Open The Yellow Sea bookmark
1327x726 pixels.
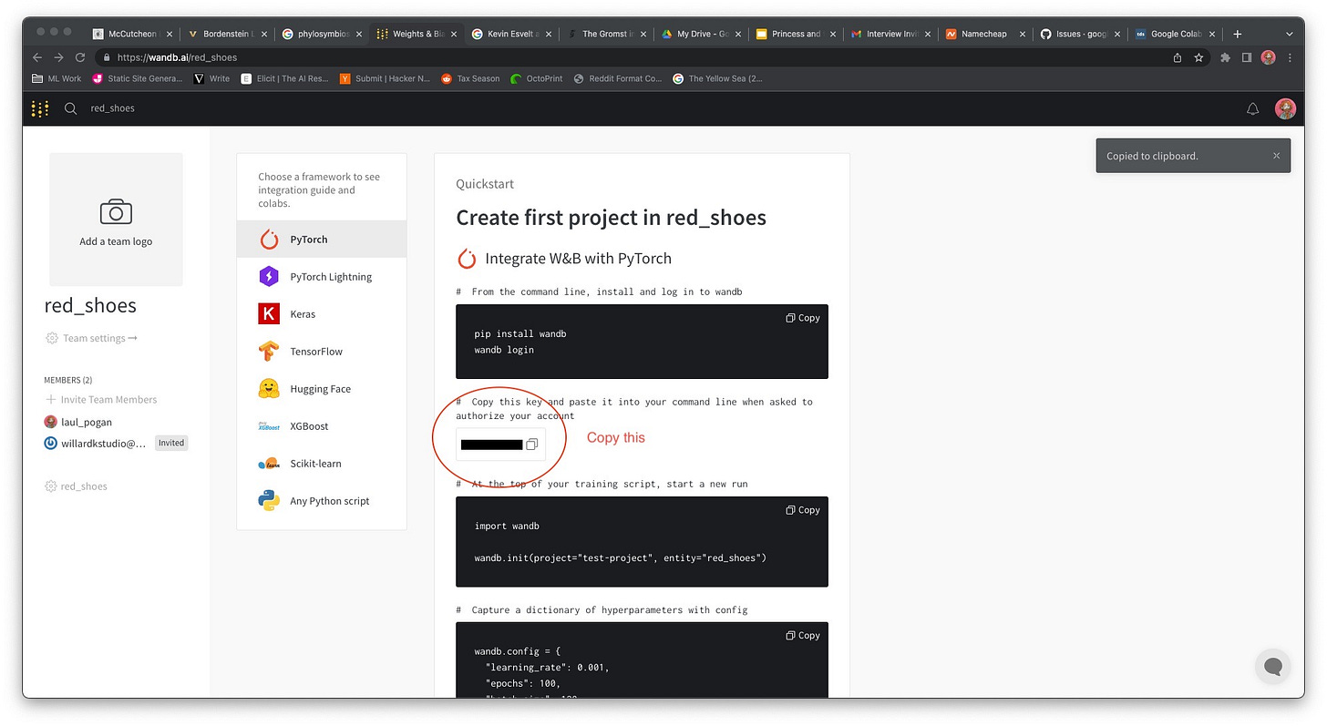tap(717, 78)
